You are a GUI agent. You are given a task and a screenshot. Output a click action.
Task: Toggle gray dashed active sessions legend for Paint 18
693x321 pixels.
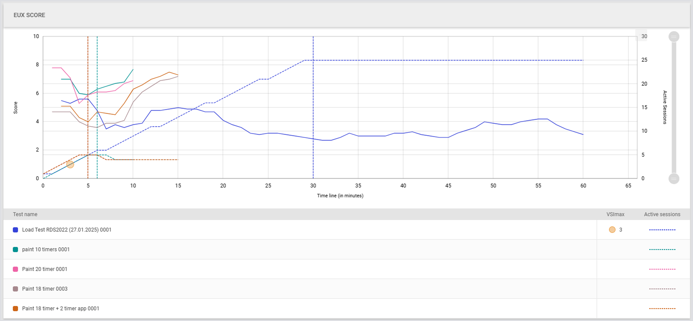pyautogui.click(x=662, y=289)
